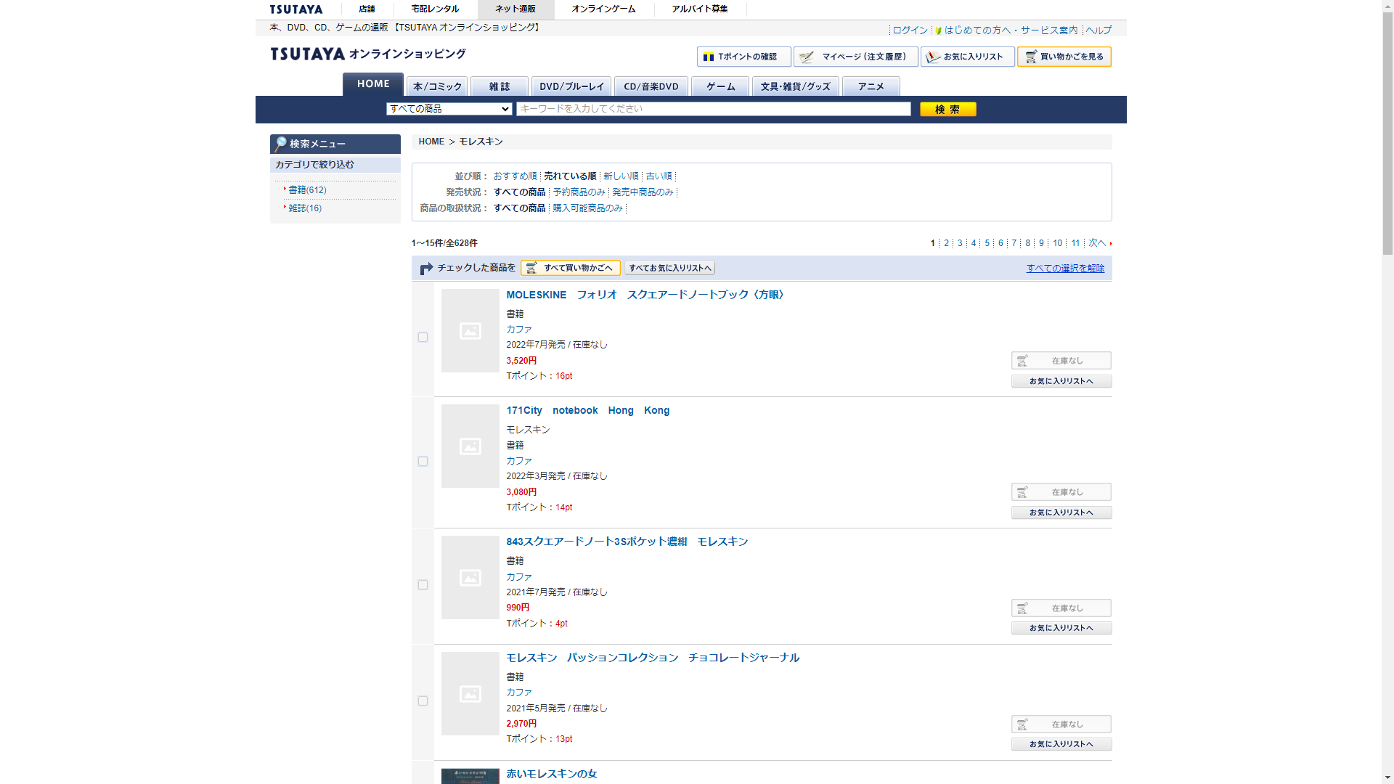
Task: Select the chocolate journal item checkbox
Action: (x=423, y=701)
